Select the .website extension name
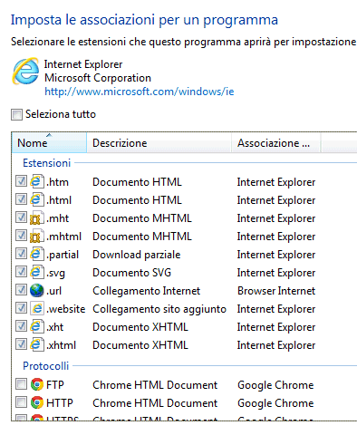 click(66, 309)
